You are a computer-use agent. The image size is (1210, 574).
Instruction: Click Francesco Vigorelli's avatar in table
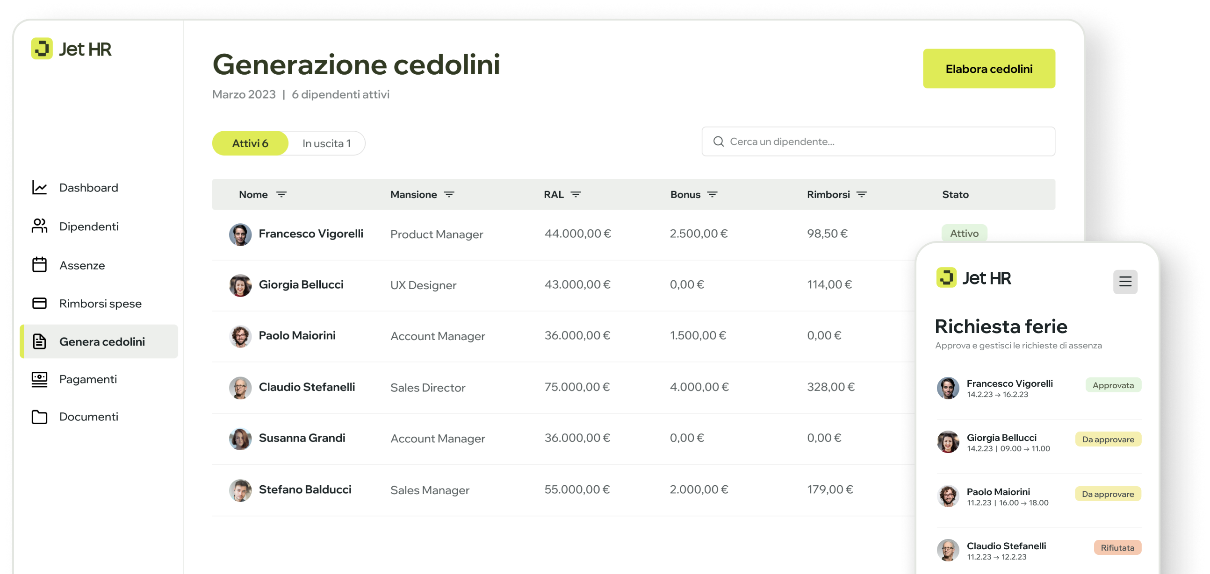pyautogui.click(x=240, y=234)
